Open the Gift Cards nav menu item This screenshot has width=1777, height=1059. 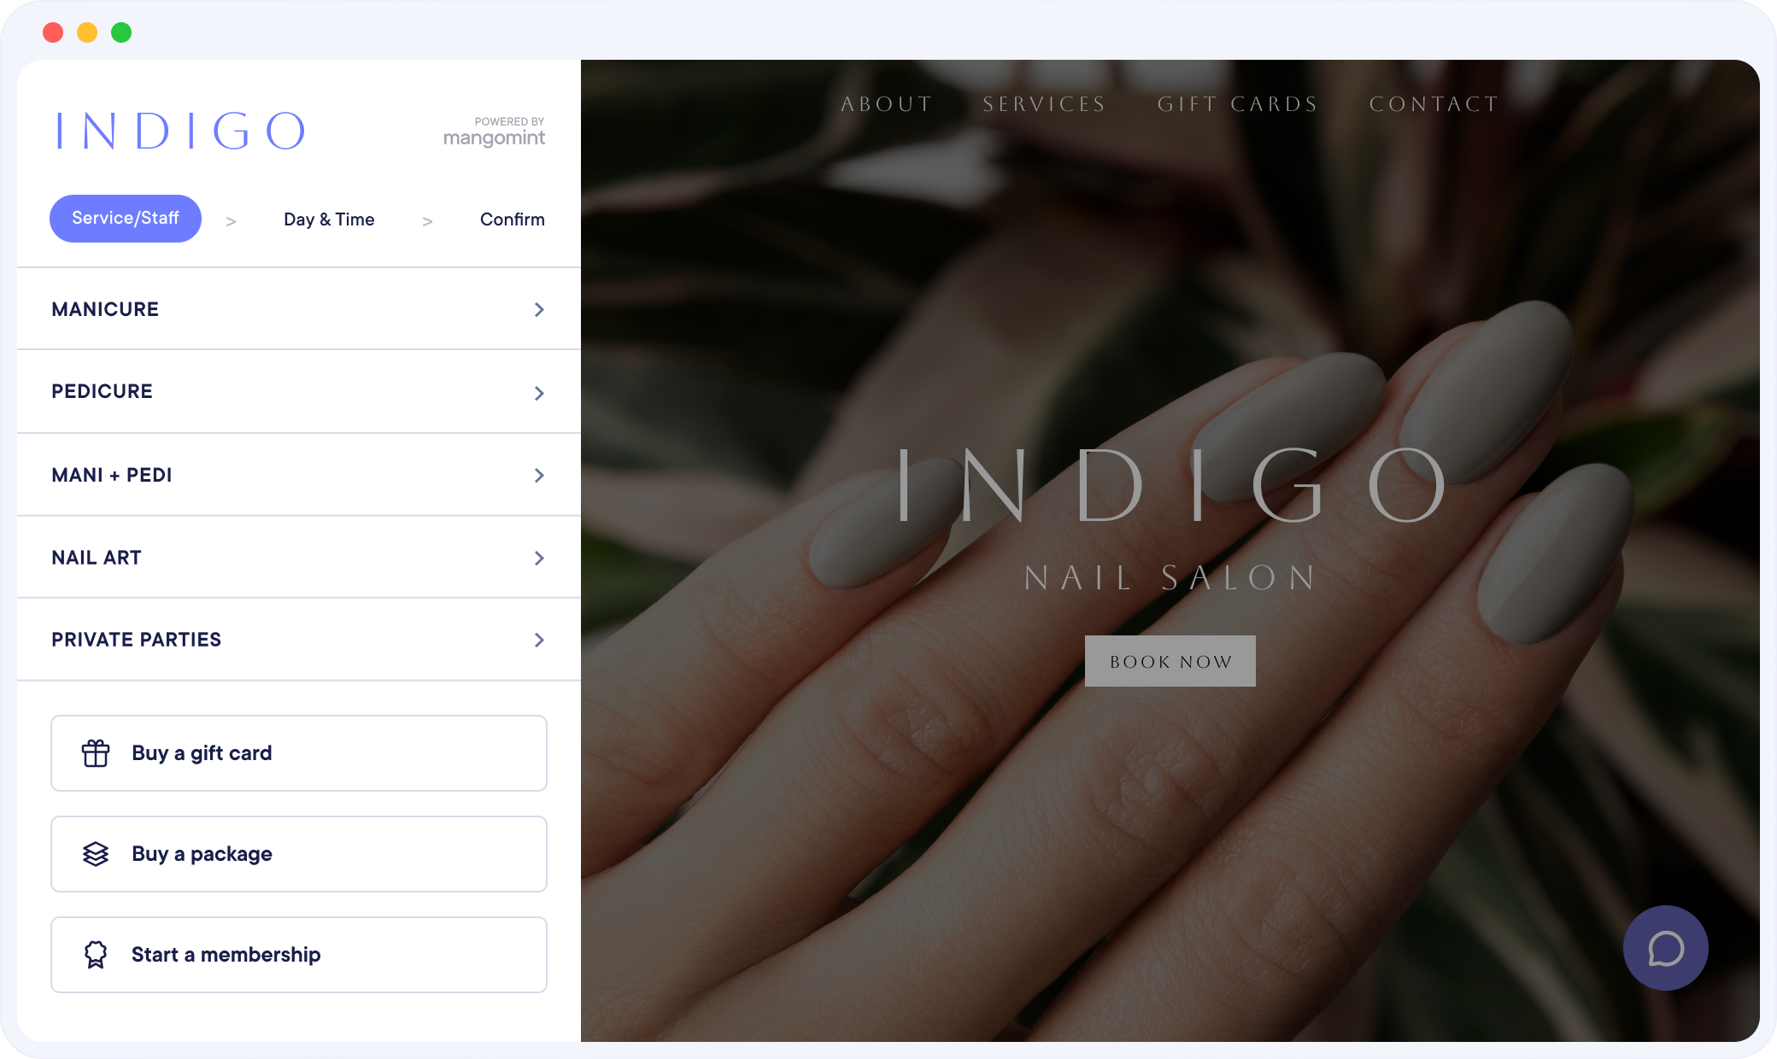click(1237, 104)
